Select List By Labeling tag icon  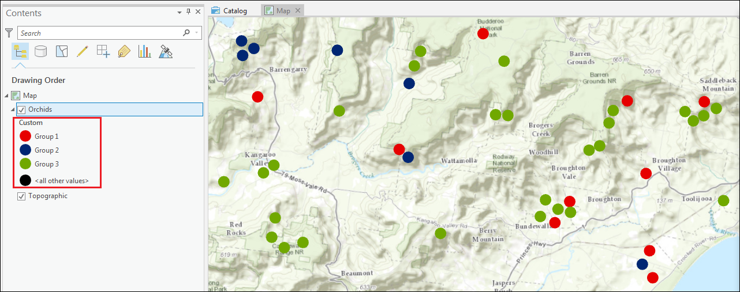(124, 51)
